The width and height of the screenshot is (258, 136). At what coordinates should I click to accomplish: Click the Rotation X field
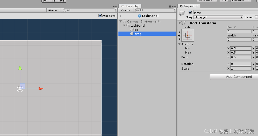pyautogui.click(x=241, y=64)
